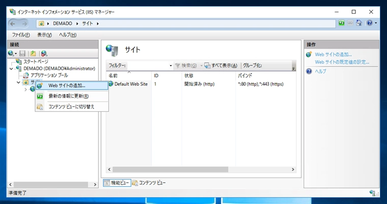Open the dropdown arrow next to 検索
Screen dimensions: 387x204
201,66
